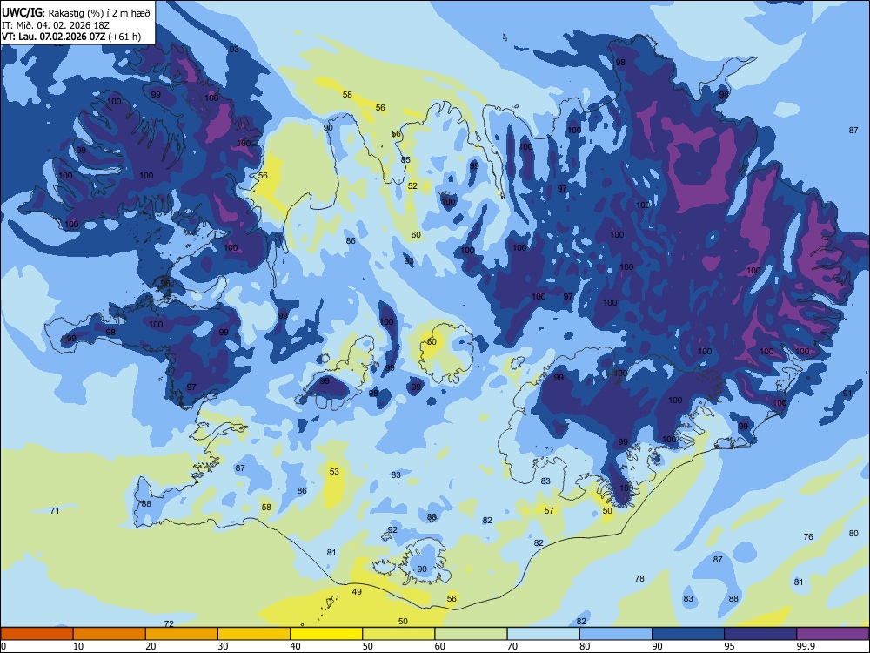Click the 0–10 dark orange legend swatch
Image resolution: width=870 pixels, height=653 pixels.
(37, 634)
